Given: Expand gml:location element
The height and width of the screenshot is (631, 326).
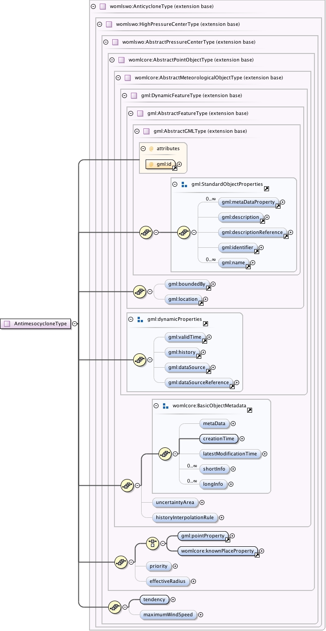Looking at the screenshot, I should [x=206, y=299].
